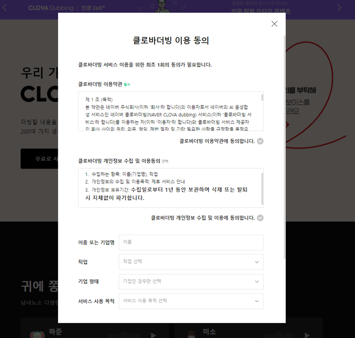Viewport: 355px width, 338px height.
Task: Click the 미소 voice avatar icon
Action: (191, 334)
